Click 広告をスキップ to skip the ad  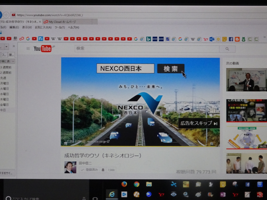click(x=199, y=123)
